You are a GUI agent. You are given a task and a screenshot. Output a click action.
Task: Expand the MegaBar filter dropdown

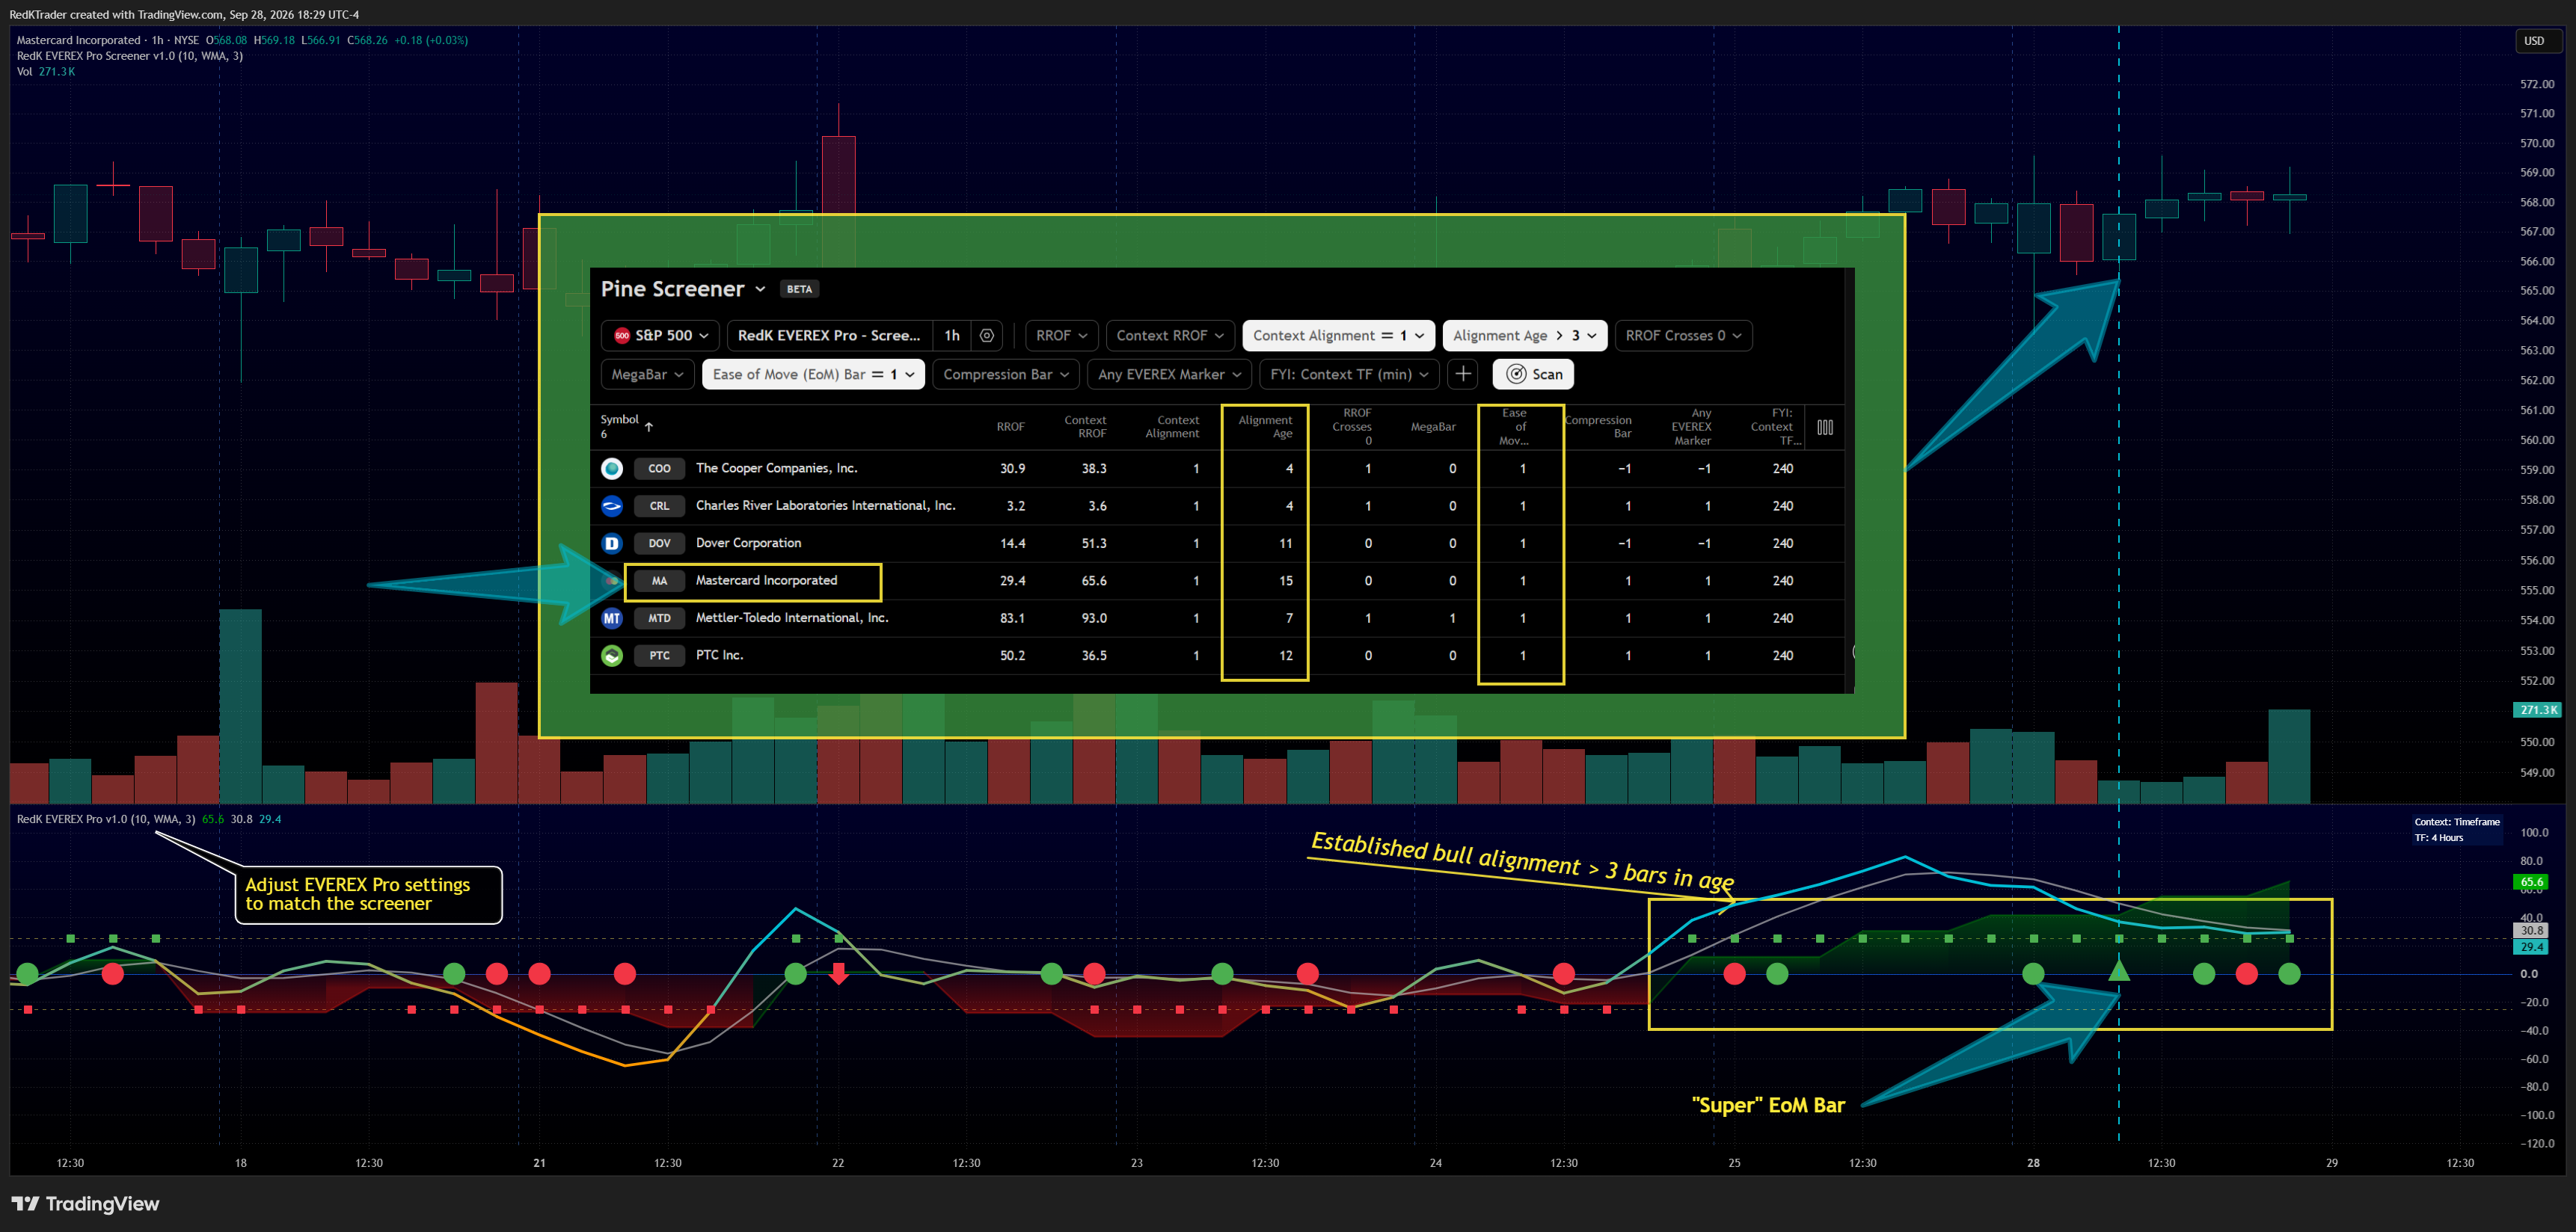pyautogui.click(x=647, y=375)
